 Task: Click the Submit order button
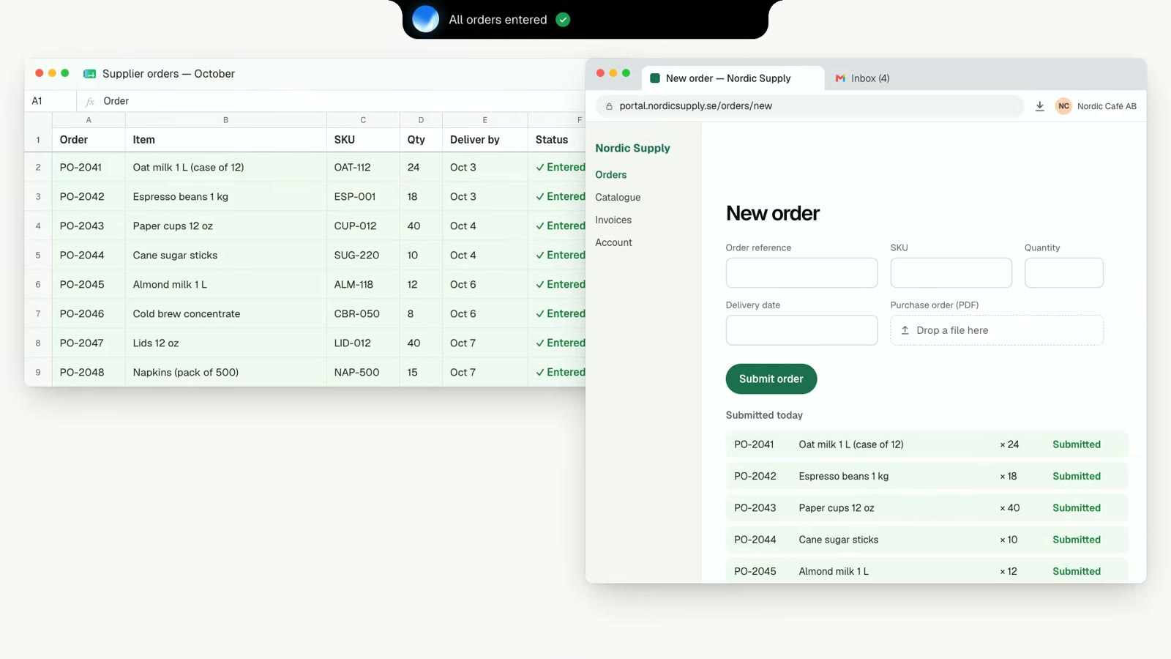pos(771,379)
